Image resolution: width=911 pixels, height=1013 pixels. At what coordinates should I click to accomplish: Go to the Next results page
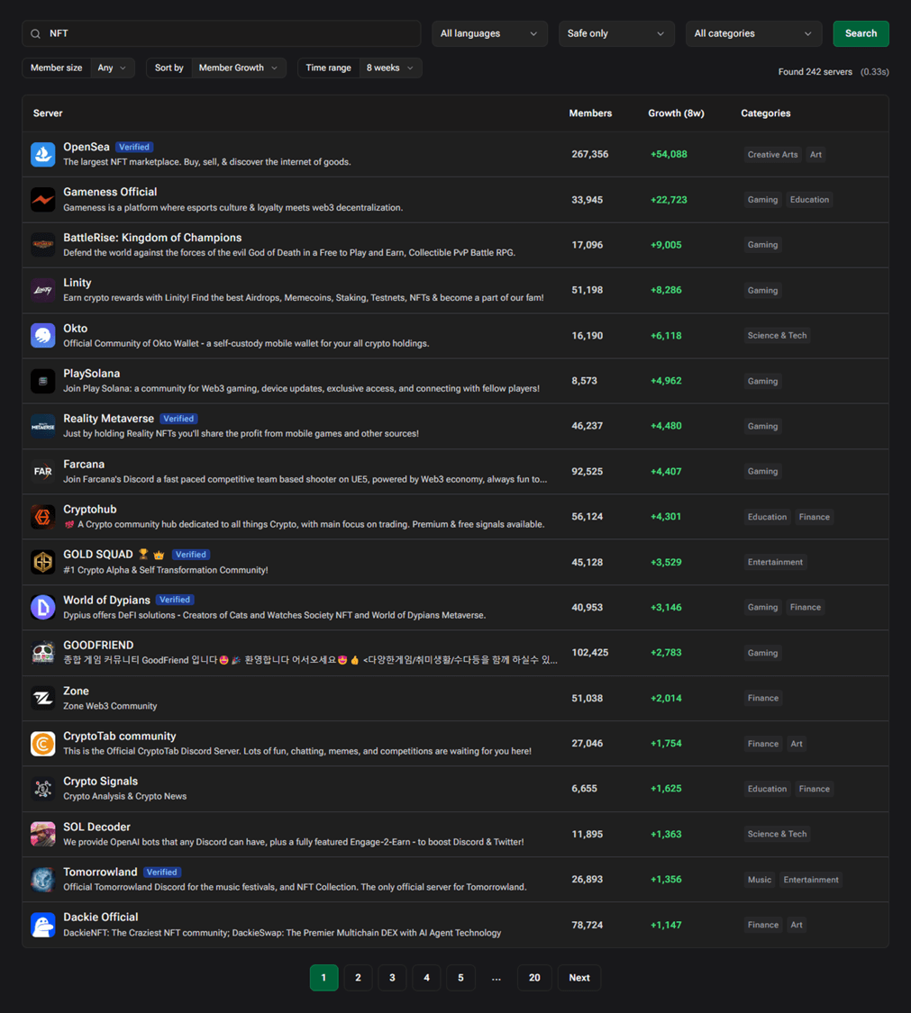pos(579,977)
